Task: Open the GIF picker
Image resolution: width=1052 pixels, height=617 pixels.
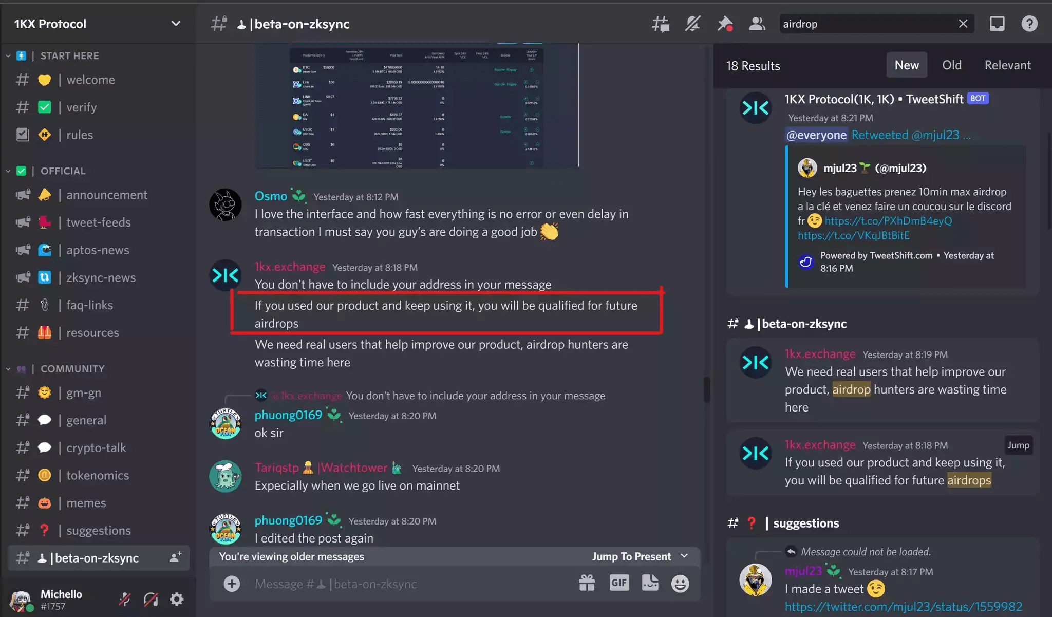Action: 619,583
